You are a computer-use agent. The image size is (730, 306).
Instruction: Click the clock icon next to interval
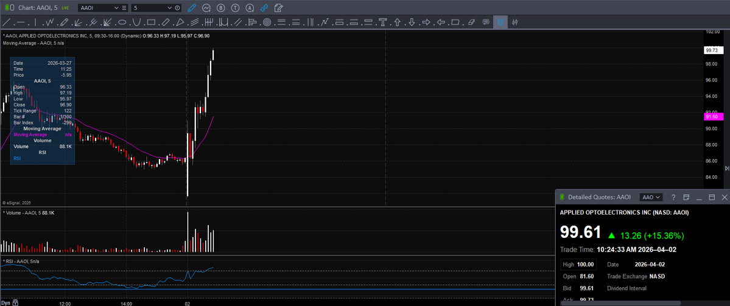coord(177,8)
